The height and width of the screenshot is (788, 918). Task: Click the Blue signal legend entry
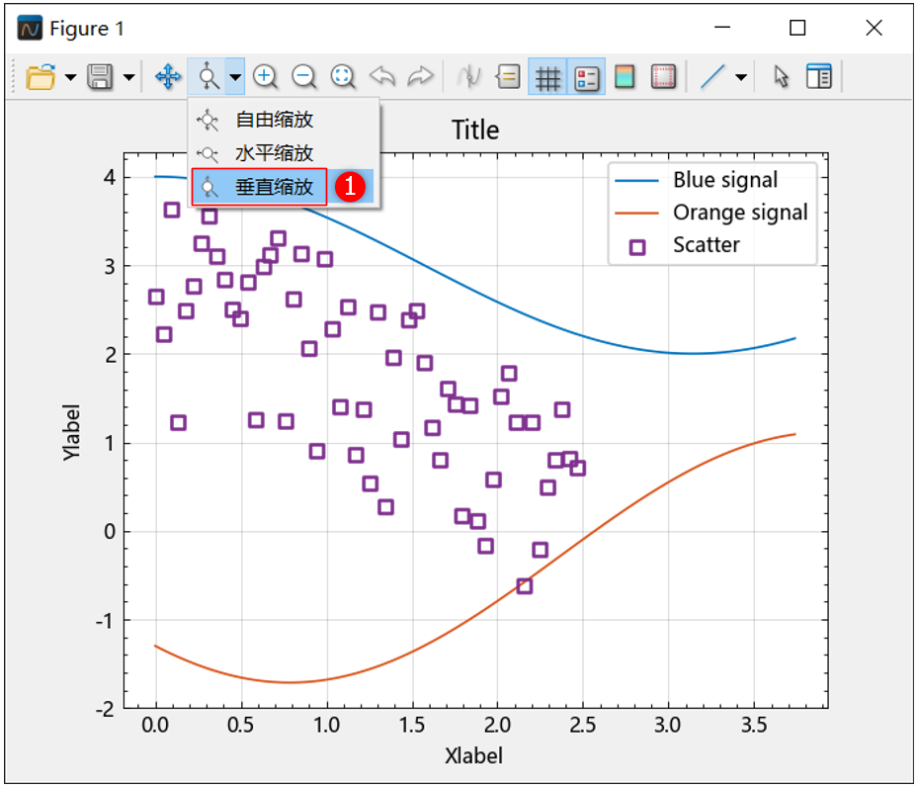[725, 180]
